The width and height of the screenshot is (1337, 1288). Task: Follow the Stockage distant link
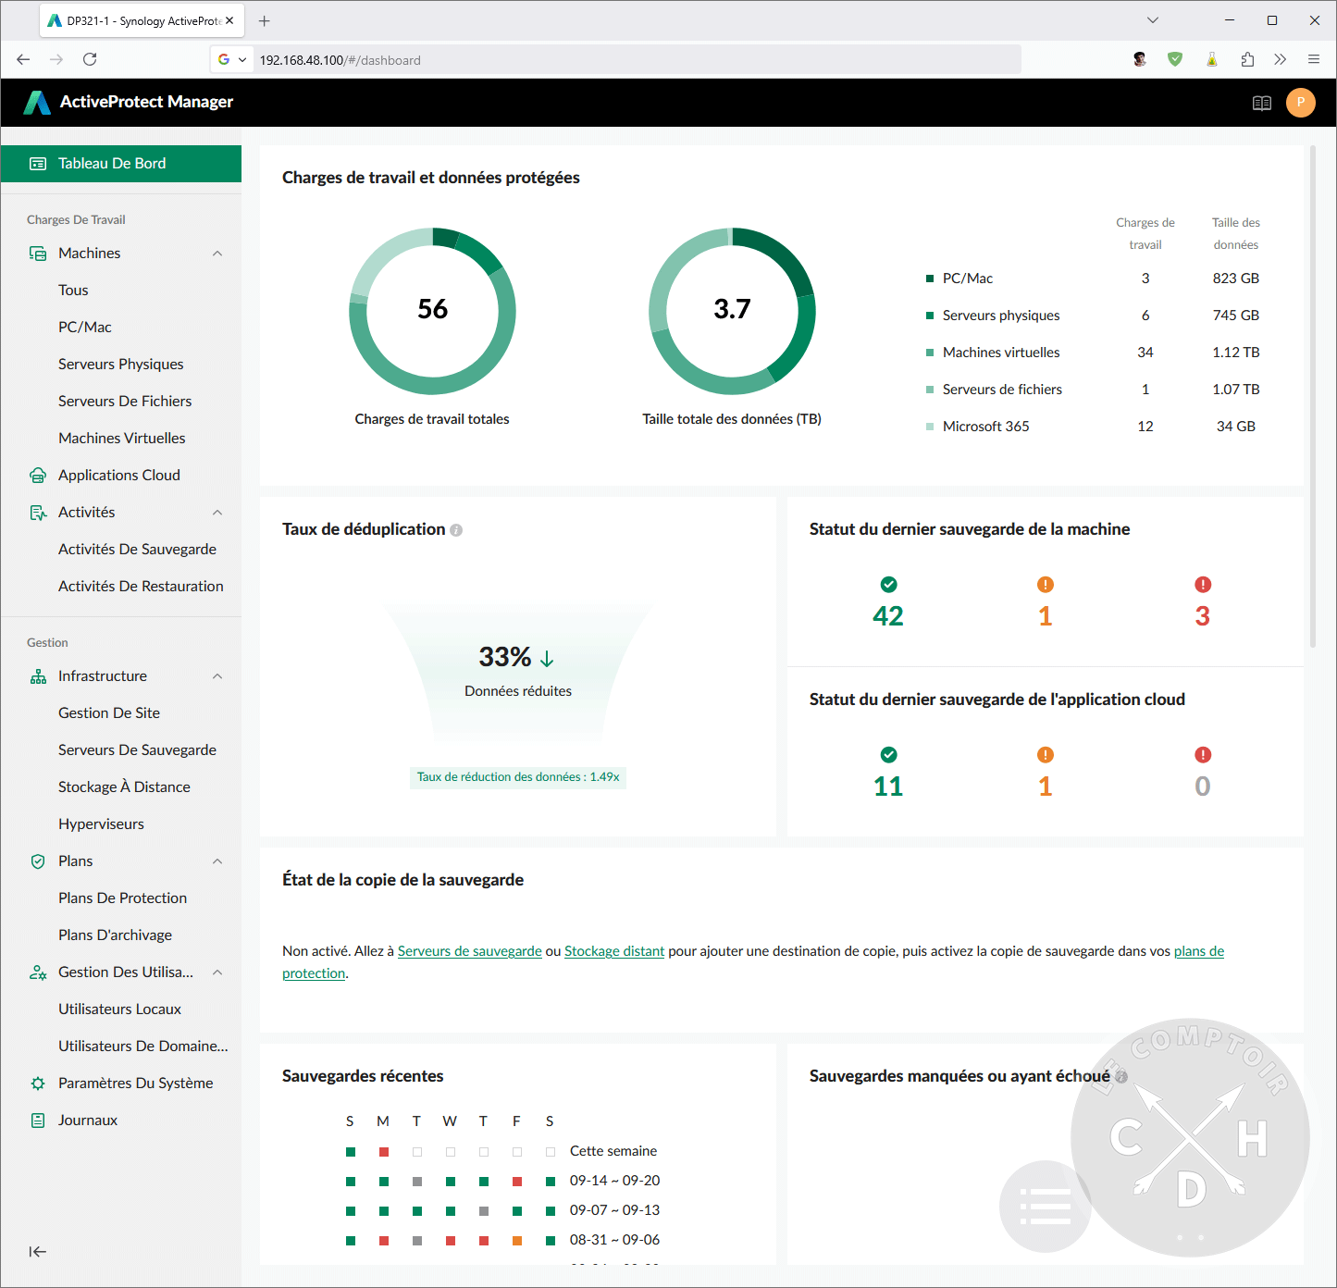pyautogui.click(x=613, y=950)
